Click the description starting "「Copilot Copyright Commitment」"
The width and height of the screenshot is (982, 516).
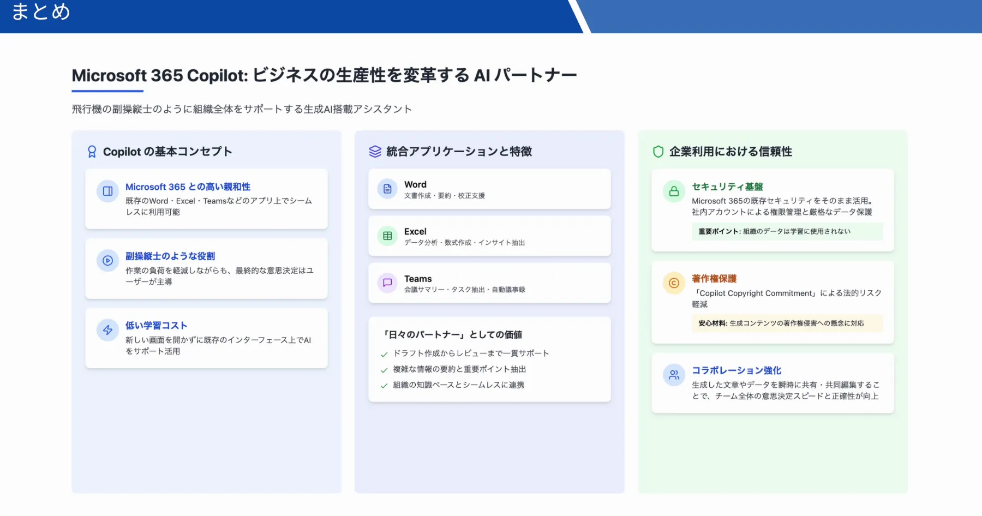point(787,298)
